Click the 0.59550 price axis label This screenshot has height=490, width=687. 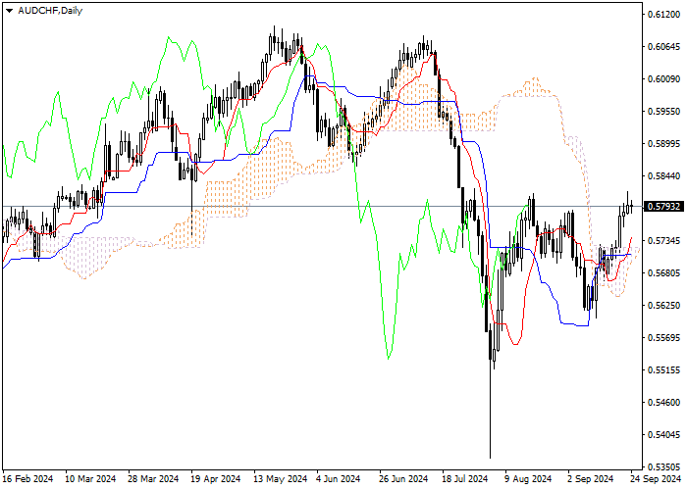(663, 112)
